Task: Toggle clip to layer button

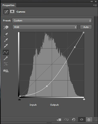Action: (59, 120)
